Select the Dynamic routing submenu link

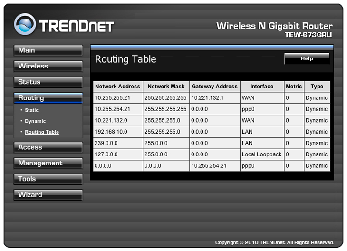coord(35,121)
